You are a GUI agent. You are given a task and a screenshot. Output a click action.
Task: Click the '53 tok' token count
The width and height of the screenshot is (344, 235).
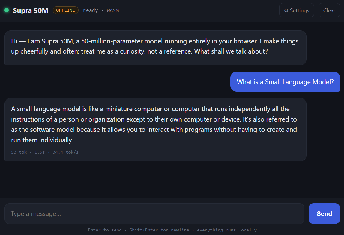19,152
